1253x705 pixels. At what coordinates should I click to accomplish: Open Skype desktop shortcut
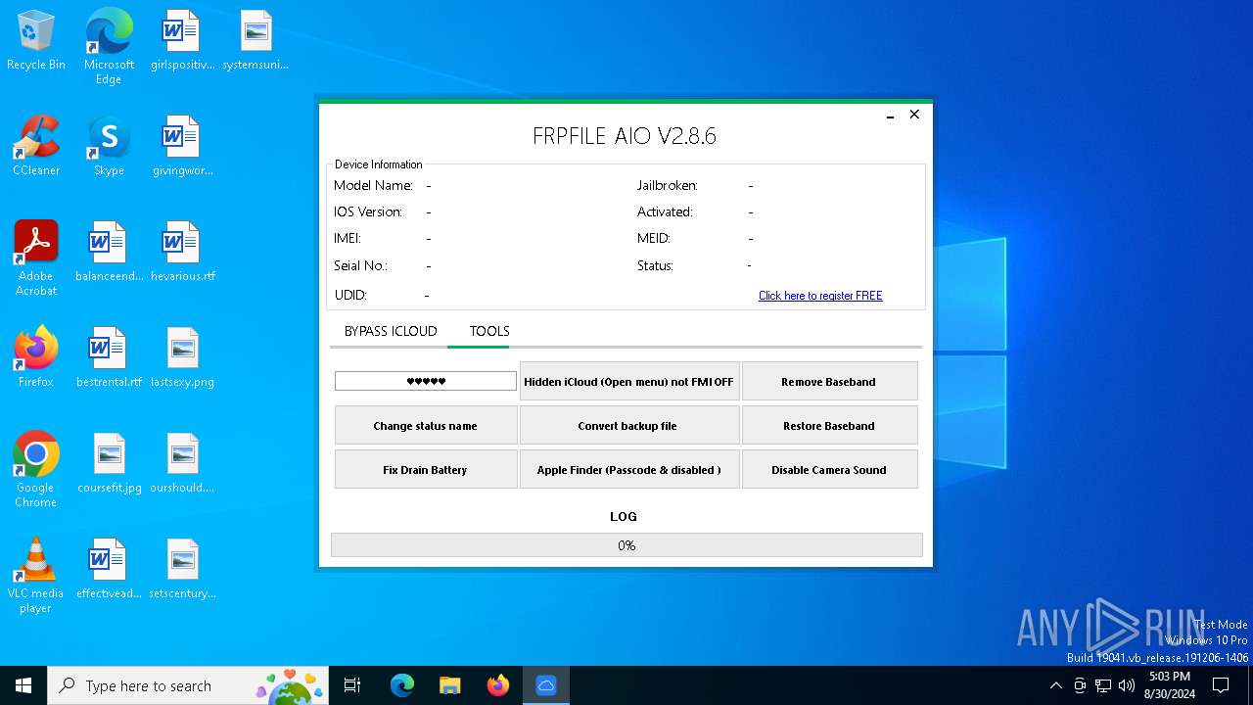109,147
